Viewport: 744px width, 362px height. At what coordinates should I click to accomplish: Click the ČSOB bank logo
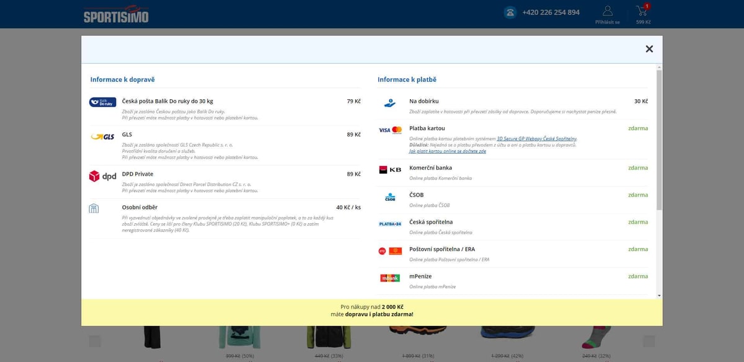[x=390, y=197]
